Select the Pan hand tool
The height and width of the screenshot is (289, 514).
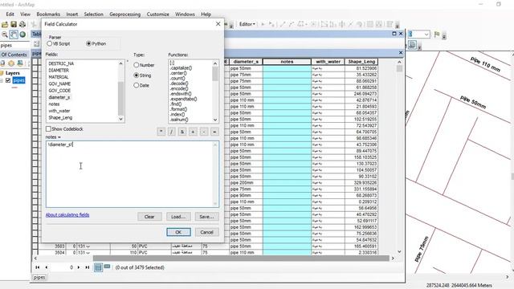[x=14, y=35]
